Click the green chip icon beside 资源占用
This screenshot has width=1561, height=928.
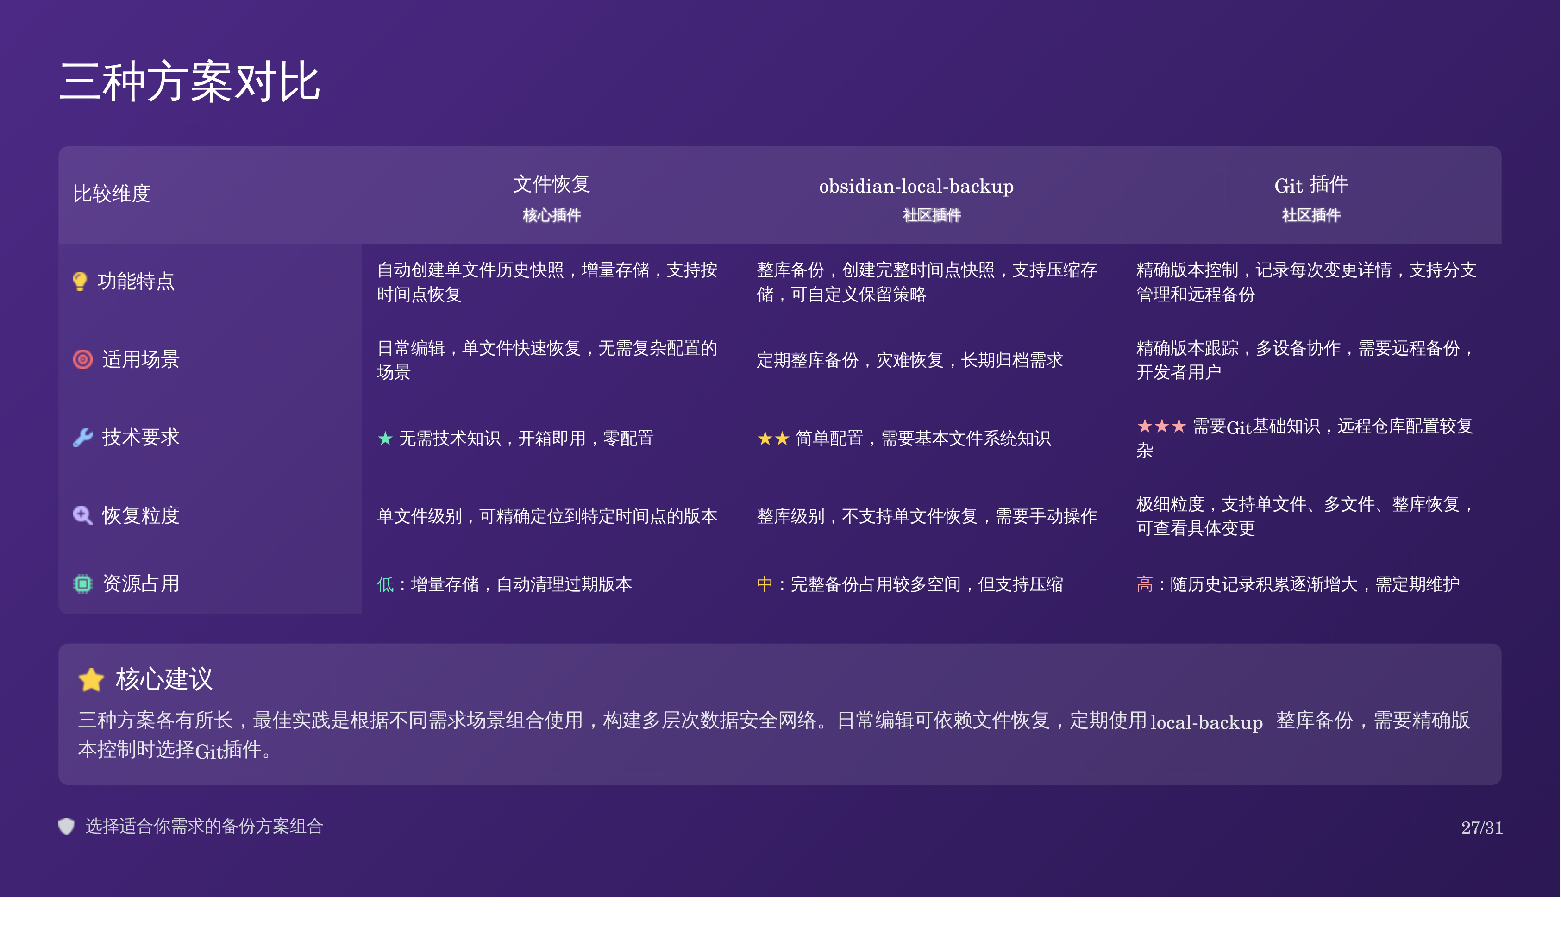click(x=82, y=584)
